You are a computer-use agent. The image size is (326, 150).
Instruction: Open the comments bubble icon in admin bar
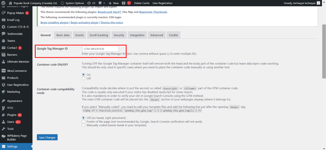tap(100, 3)
